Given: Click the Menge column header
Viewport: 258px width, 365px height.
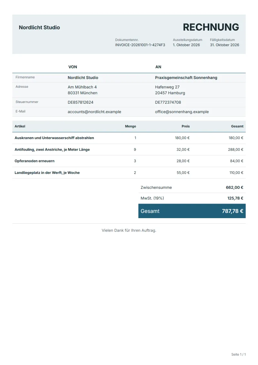Looking at the screenshot, I should 131,127.
